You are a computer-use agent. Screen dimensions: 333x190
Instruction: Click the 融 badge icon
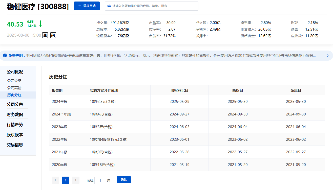click(x=53, y=35)
